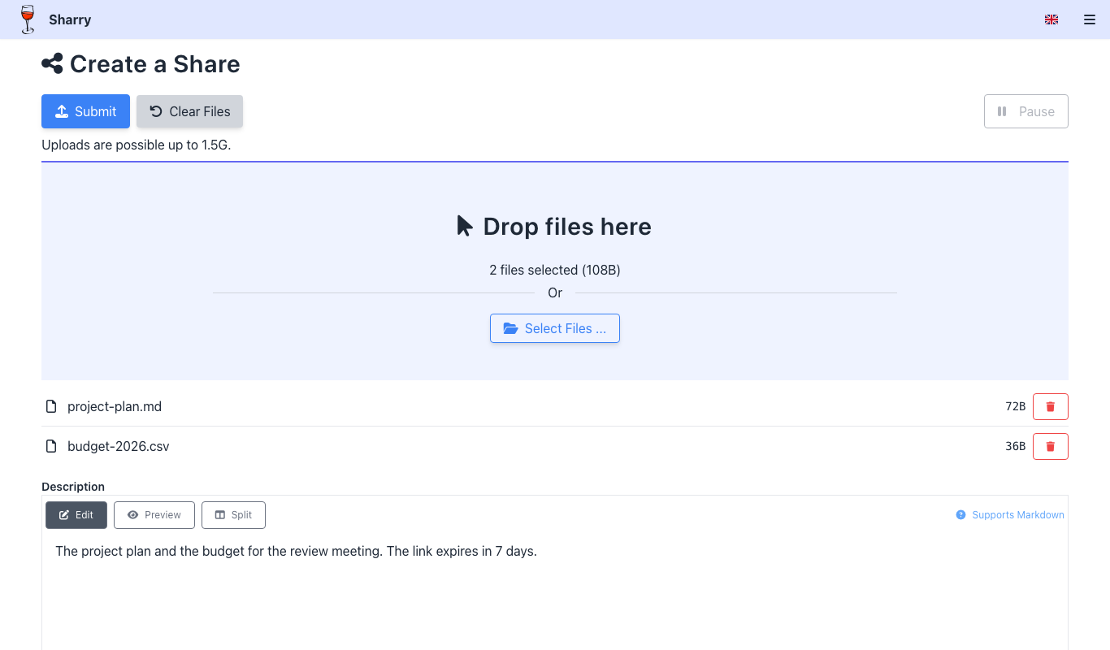This screenshot has height=650, width=1110.
Task: Click the Sharry home title
Action: (x=70, y=19)
